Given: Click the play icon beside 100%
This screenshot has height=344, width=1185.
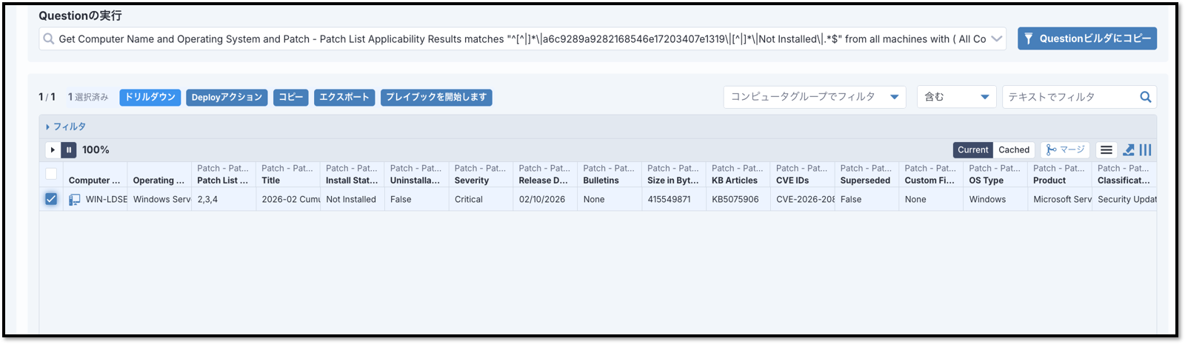Looking at the screenshot, I should [53, 150].
